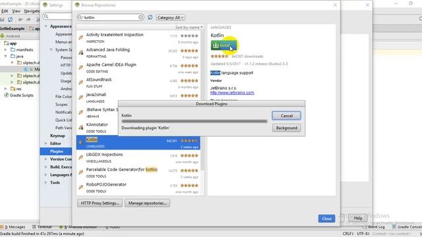This screenshot has width=422, height=237.
Task: Open the Sort by: name dropdown
Action: pyautogui.click(x=189, y=28)
